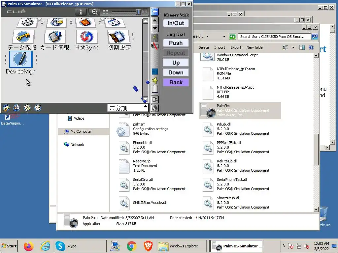Click the icon size slider handle
Screen dimensions: 338x253
point(138,12)
